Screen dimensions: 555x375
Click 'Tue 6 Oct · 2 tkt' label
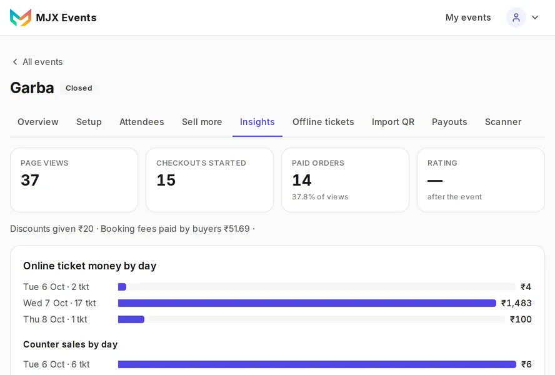pos(56,287)
